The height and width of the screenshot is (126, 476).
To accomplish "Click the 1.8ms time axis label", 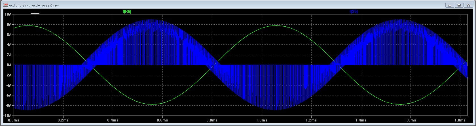I will coord(460,120).
